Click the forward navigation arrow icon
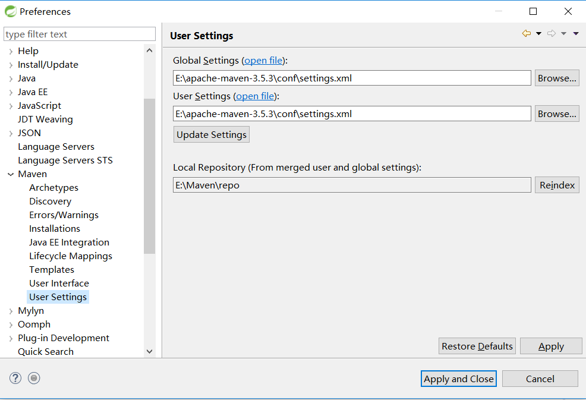586x400 pixels. tap(552, 34)
